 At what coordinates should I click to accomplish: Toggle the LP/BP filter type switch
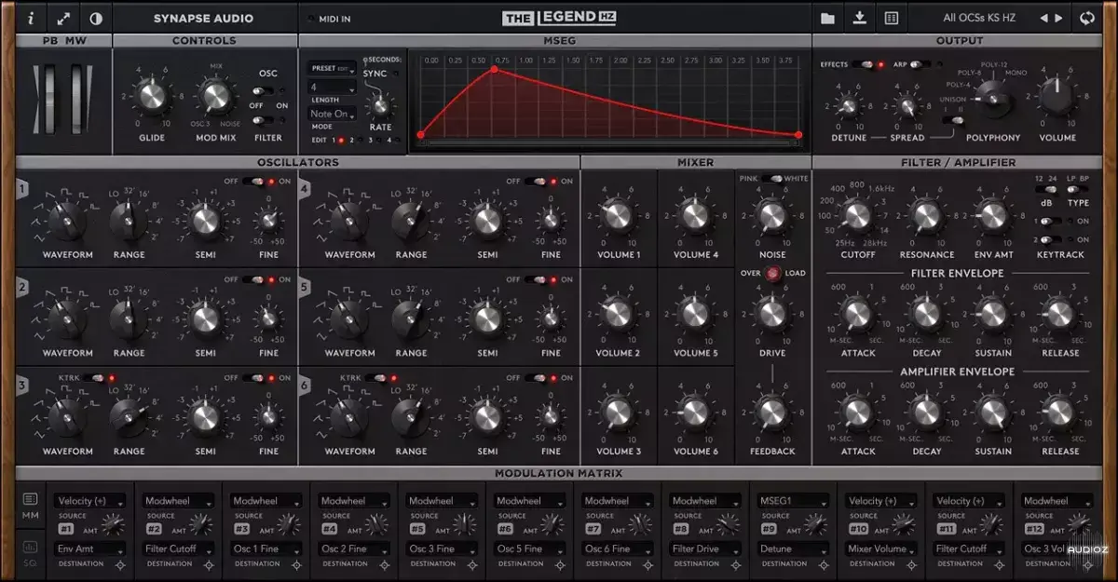tap(1078, 189)
